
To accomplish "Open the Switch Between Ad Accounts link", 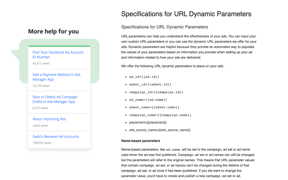I will click(x=56, y=136).
